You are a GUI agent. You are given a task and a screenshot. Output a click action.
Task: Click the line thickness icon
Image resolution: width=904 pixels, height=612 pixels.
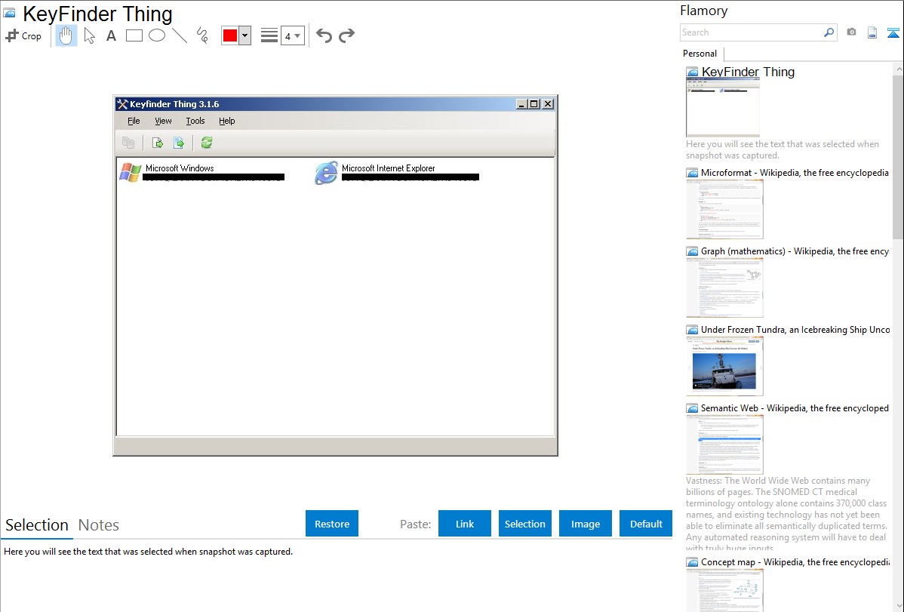[269, 35]
